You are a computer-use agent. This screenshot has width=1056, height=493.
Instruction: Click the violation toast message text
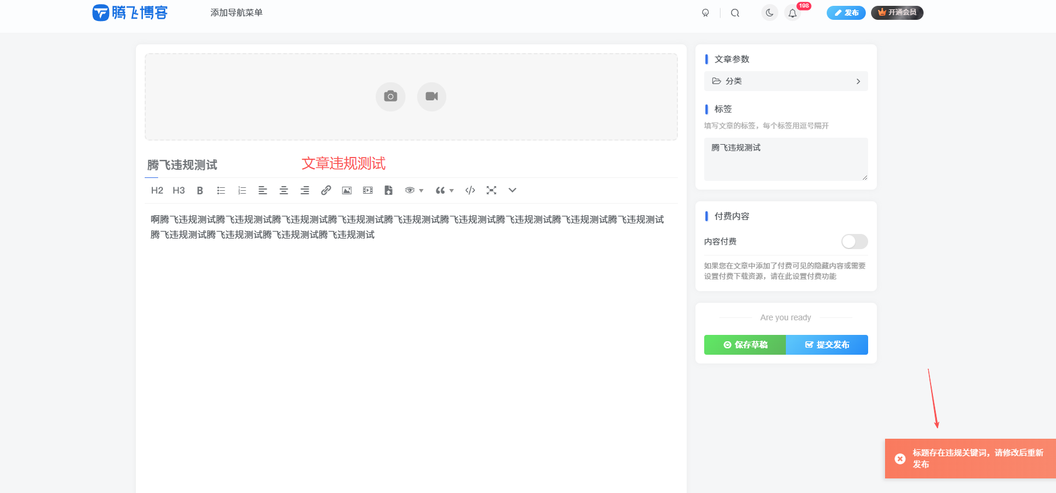(978, 459)
